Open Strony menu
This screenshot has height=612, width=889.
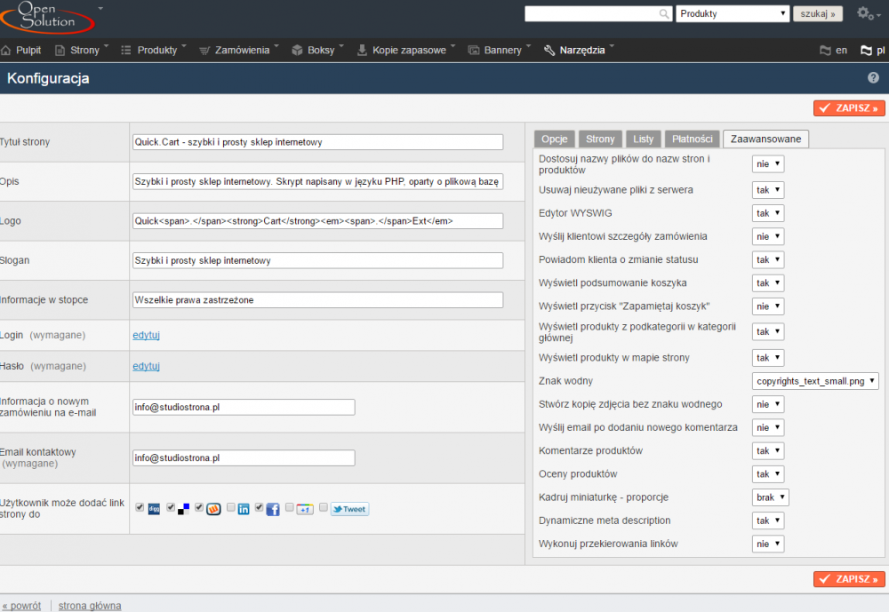tap(81, 51)
